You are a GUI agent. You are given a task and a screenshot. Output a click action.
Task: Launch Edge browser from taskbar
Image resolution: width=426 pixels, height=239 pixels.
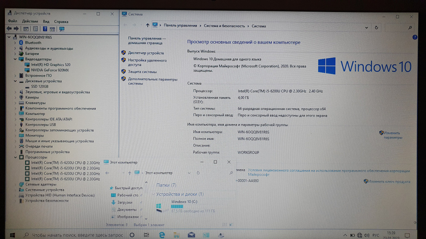pyautogui.click(x=162, y=235)
